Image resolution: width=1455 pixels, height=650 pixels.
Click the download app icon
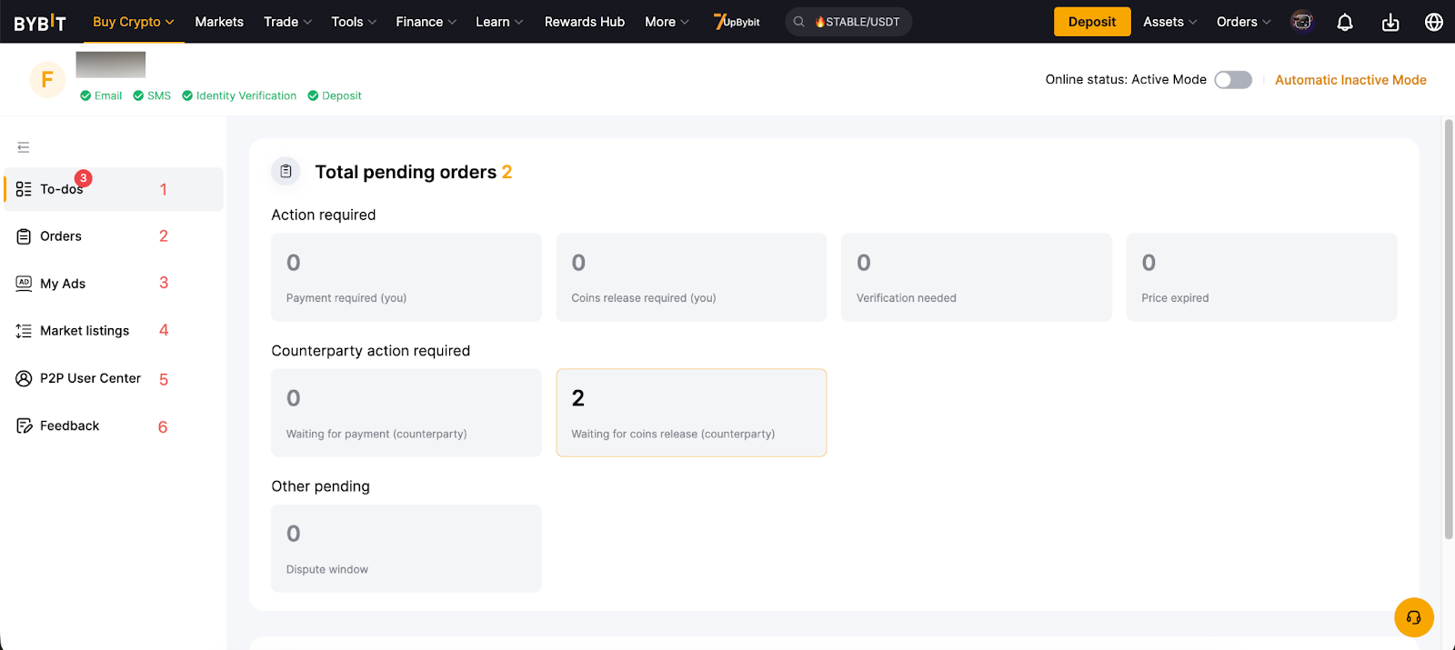coord(1390,22)
